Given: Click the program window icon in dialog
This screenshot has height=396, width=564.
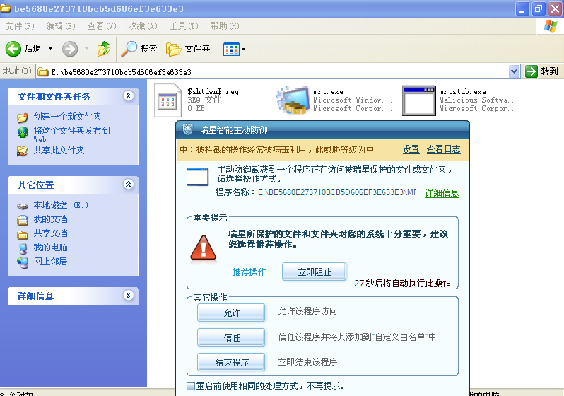Looking at the screenshot, I should [x=197, y=176].
